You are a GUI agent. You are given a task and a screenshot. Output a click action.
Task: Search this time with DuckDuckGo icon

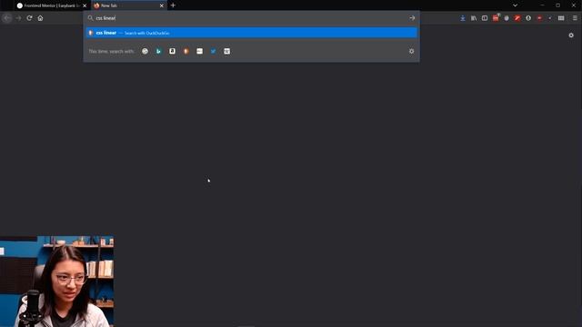(x=186, y=51)
